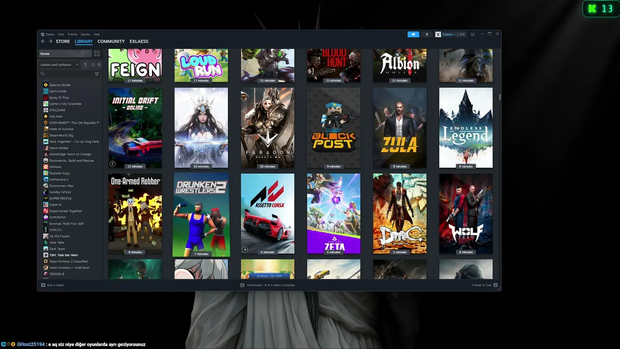
Task: Open the Steam menu
Action: click(x=50, y=34)
